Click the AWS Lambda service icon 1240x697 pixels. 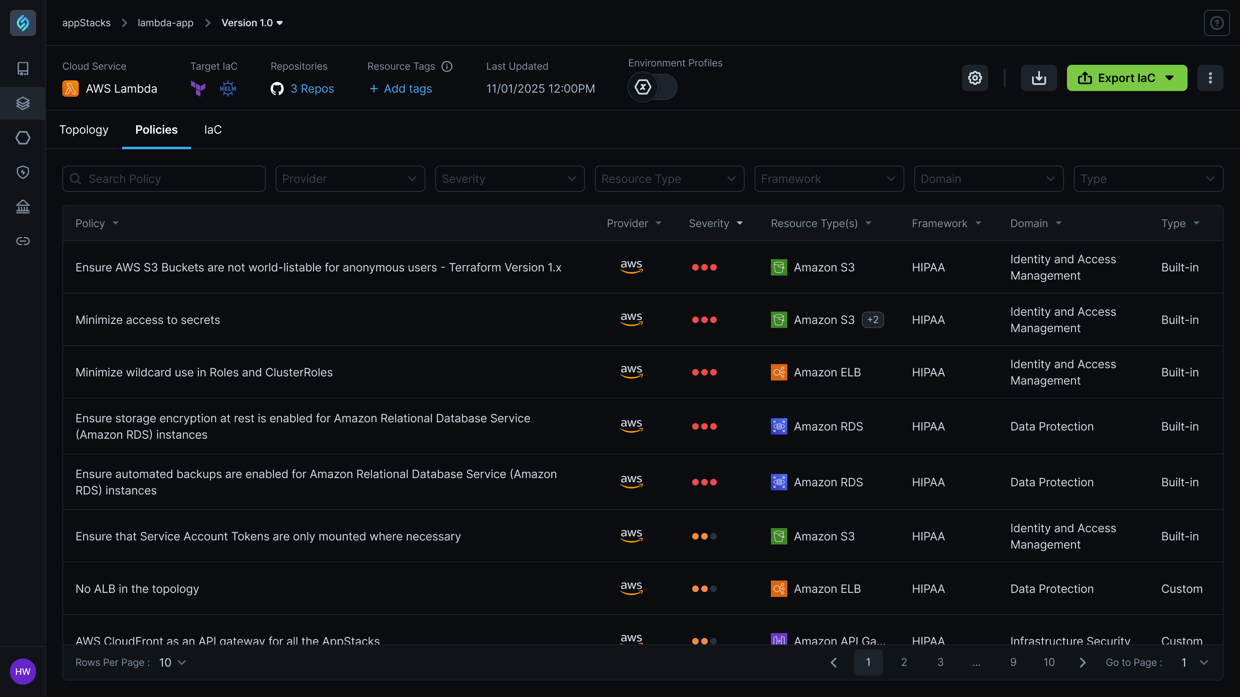point(70,89)
